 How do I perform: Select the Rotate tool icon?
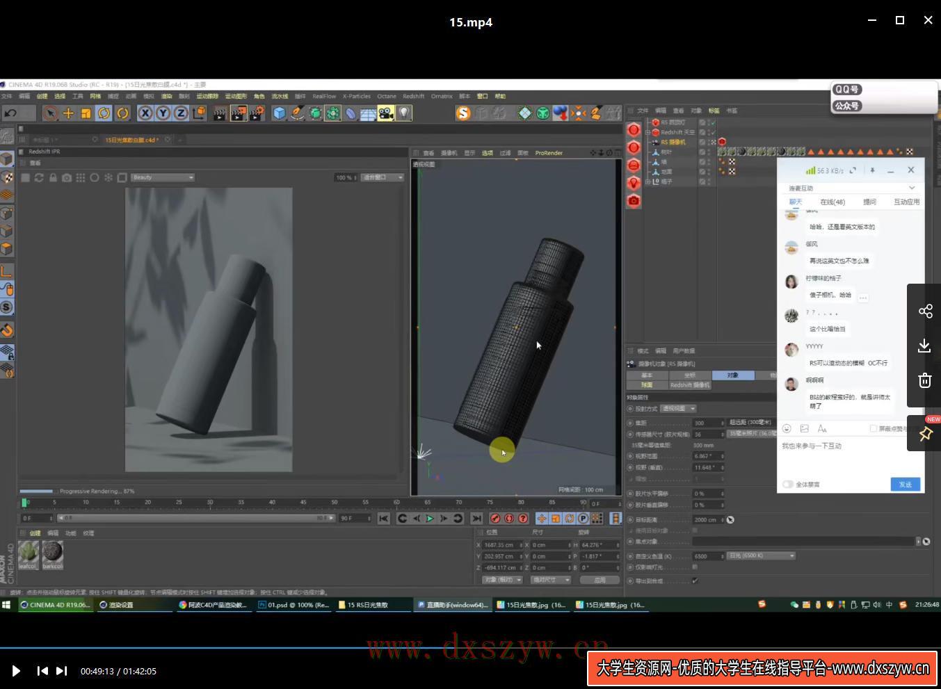[104, 113]
